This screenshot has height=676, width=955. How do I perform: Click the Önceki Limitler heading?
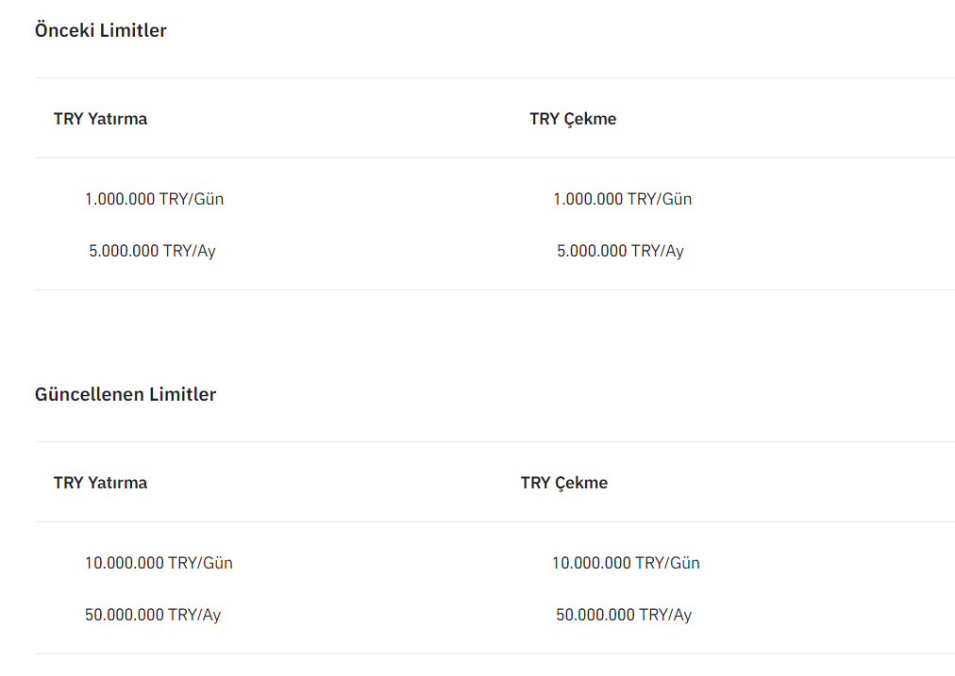click(101, 30)
